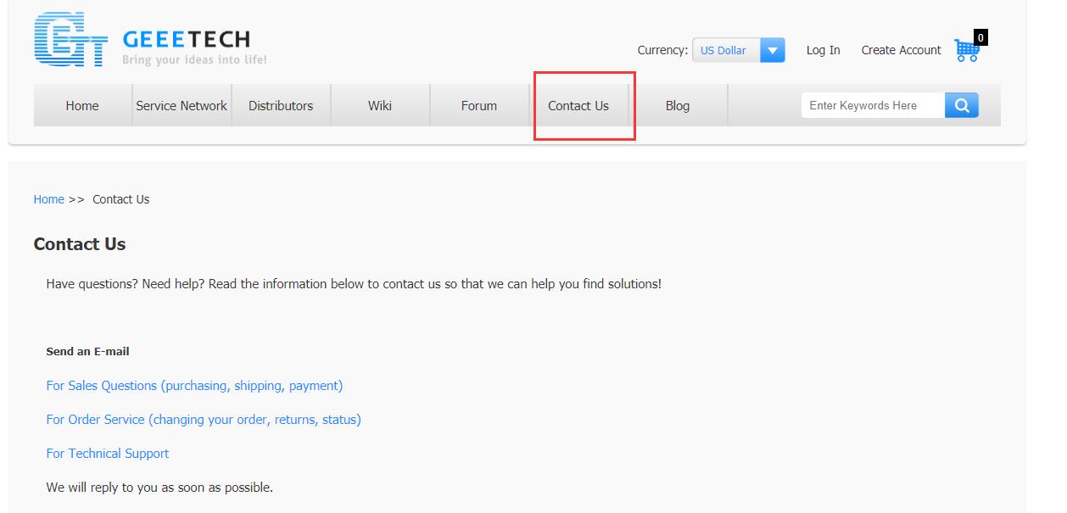Screen dimensions: 1067x513
Task: Open the Distributors menu item
Action: coord(281,106)
